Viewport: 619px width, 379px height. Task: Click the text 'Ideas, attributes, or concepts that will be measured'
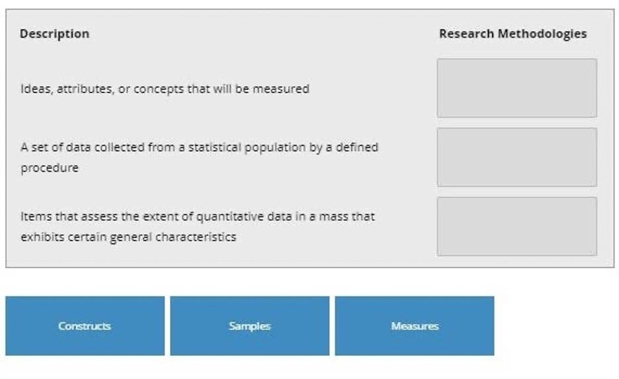pyautogui.click(x=165, y=89)
